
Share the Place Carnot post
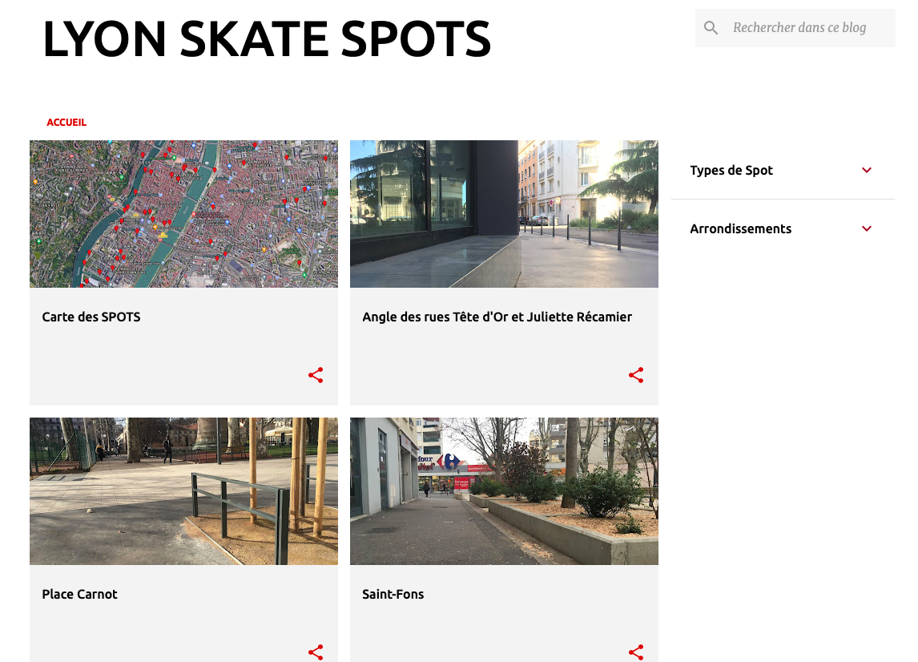[316, 652]
